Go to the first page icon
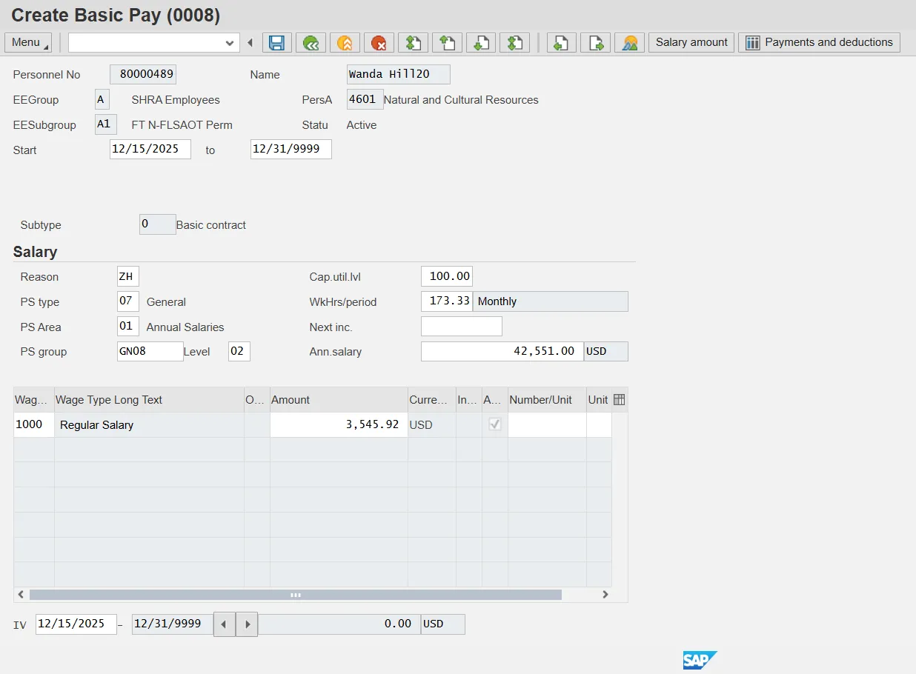Image resolution: width=916 pixels, height=674 pixels. (413, 42)
